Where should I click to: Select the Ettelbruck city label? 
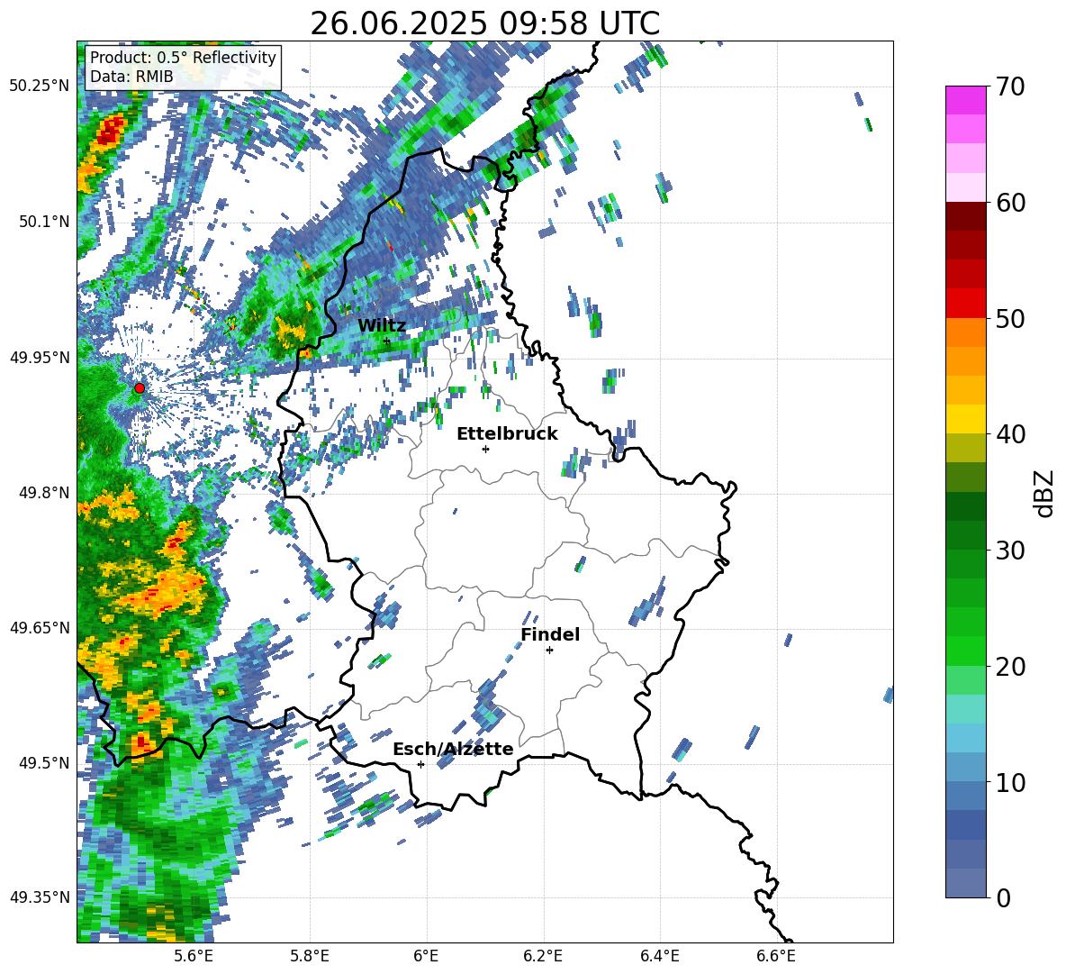click(x=507, y=434)
